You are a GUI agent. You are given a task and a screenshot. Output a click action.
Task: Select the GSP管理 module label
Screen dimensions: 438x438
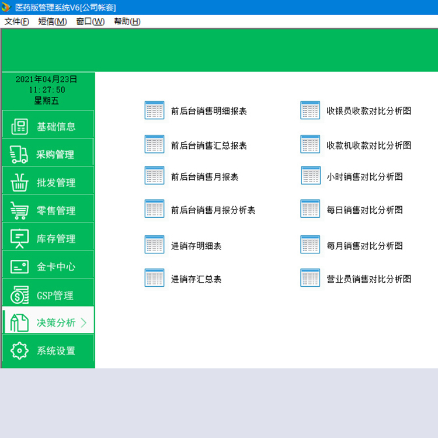(x=55, y=296)
